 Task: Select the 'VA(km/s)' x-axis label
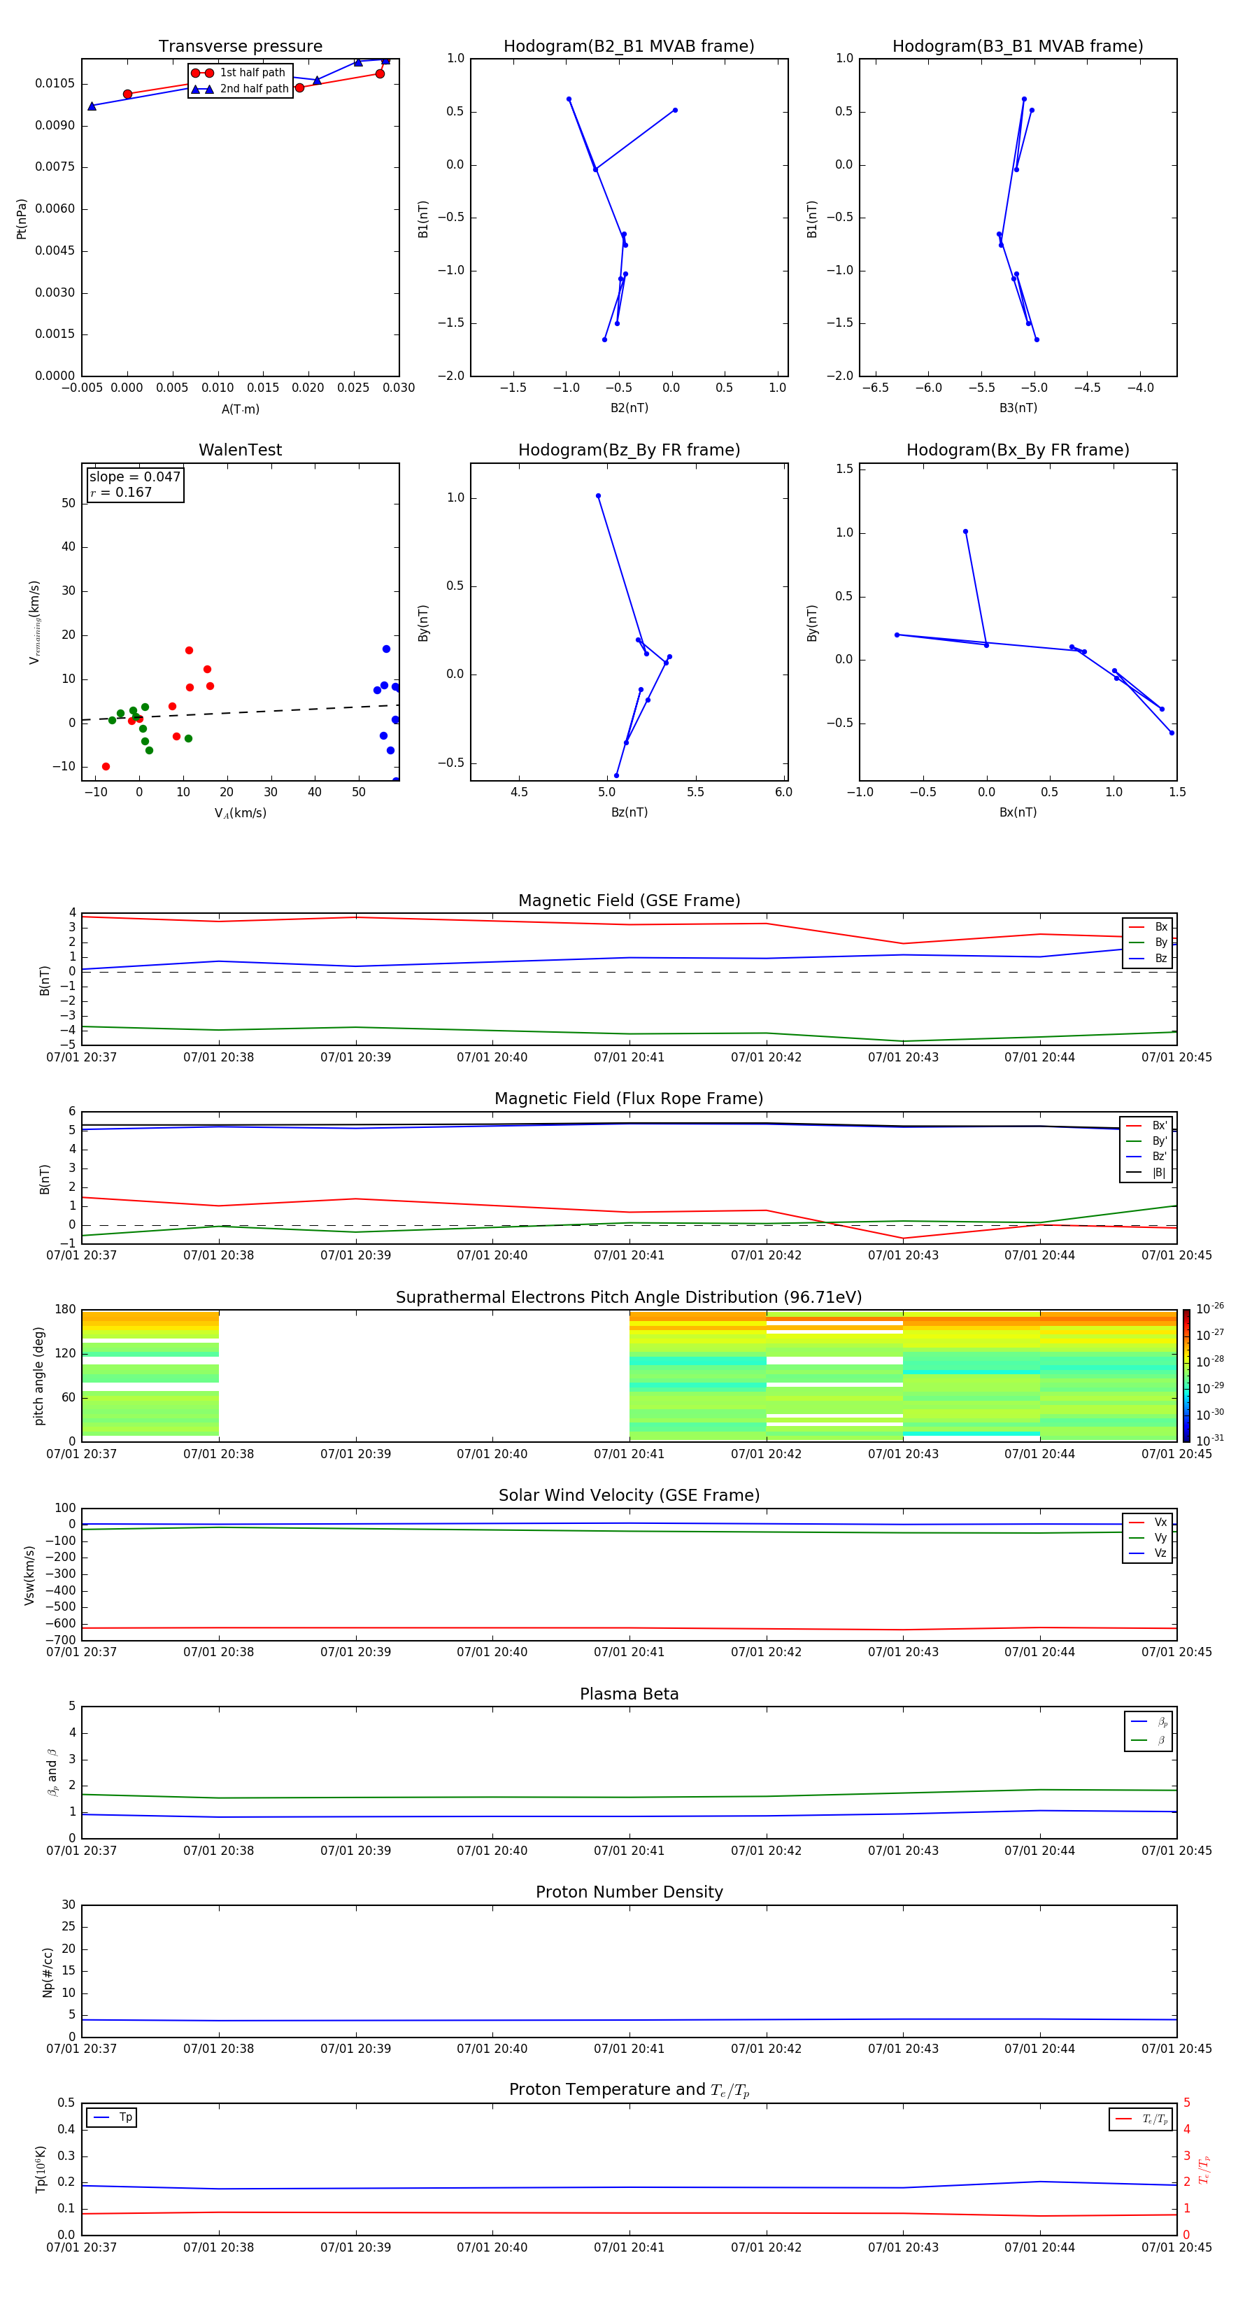click(x=240, y=813)
